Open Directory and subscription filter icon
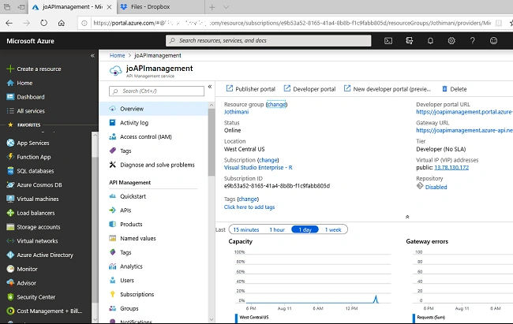 tap(409, 41)
